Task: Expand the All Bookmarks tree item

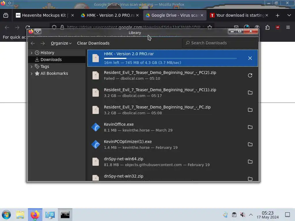Action: coord(31,73)
